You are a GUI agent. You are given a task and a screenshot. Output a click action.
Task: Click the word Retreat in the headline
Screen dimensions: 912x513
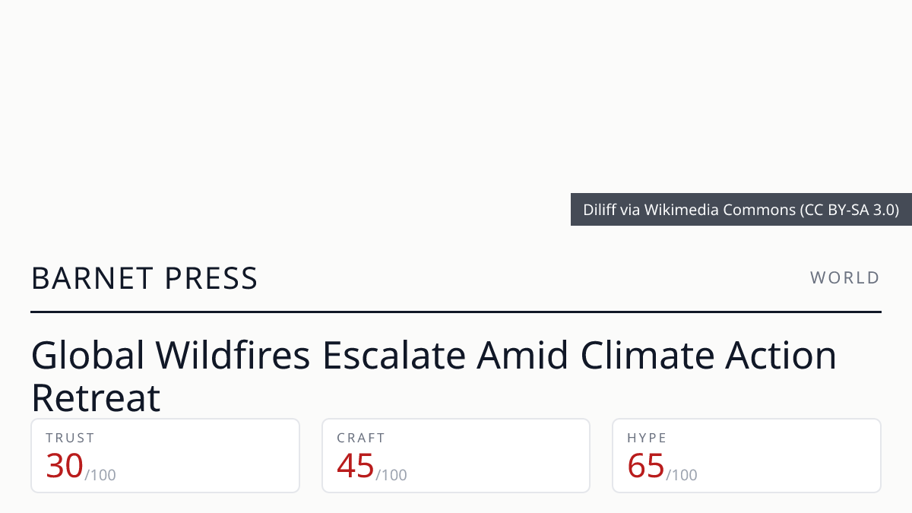click(96, 397)
